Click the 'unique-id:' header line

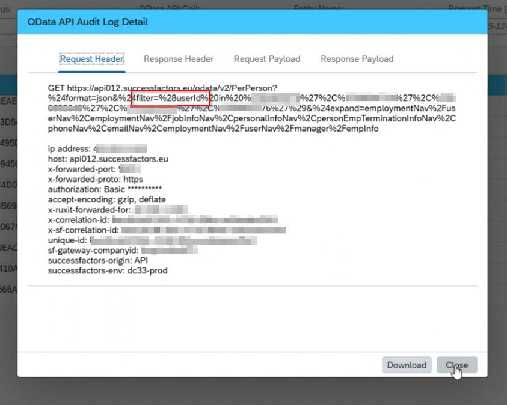[152, 240]
